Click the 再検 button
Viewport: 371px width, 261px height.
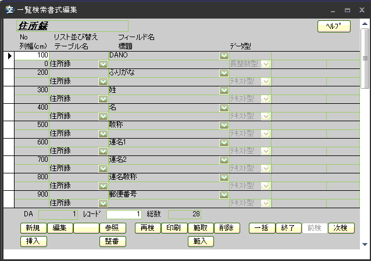[147, 228]
